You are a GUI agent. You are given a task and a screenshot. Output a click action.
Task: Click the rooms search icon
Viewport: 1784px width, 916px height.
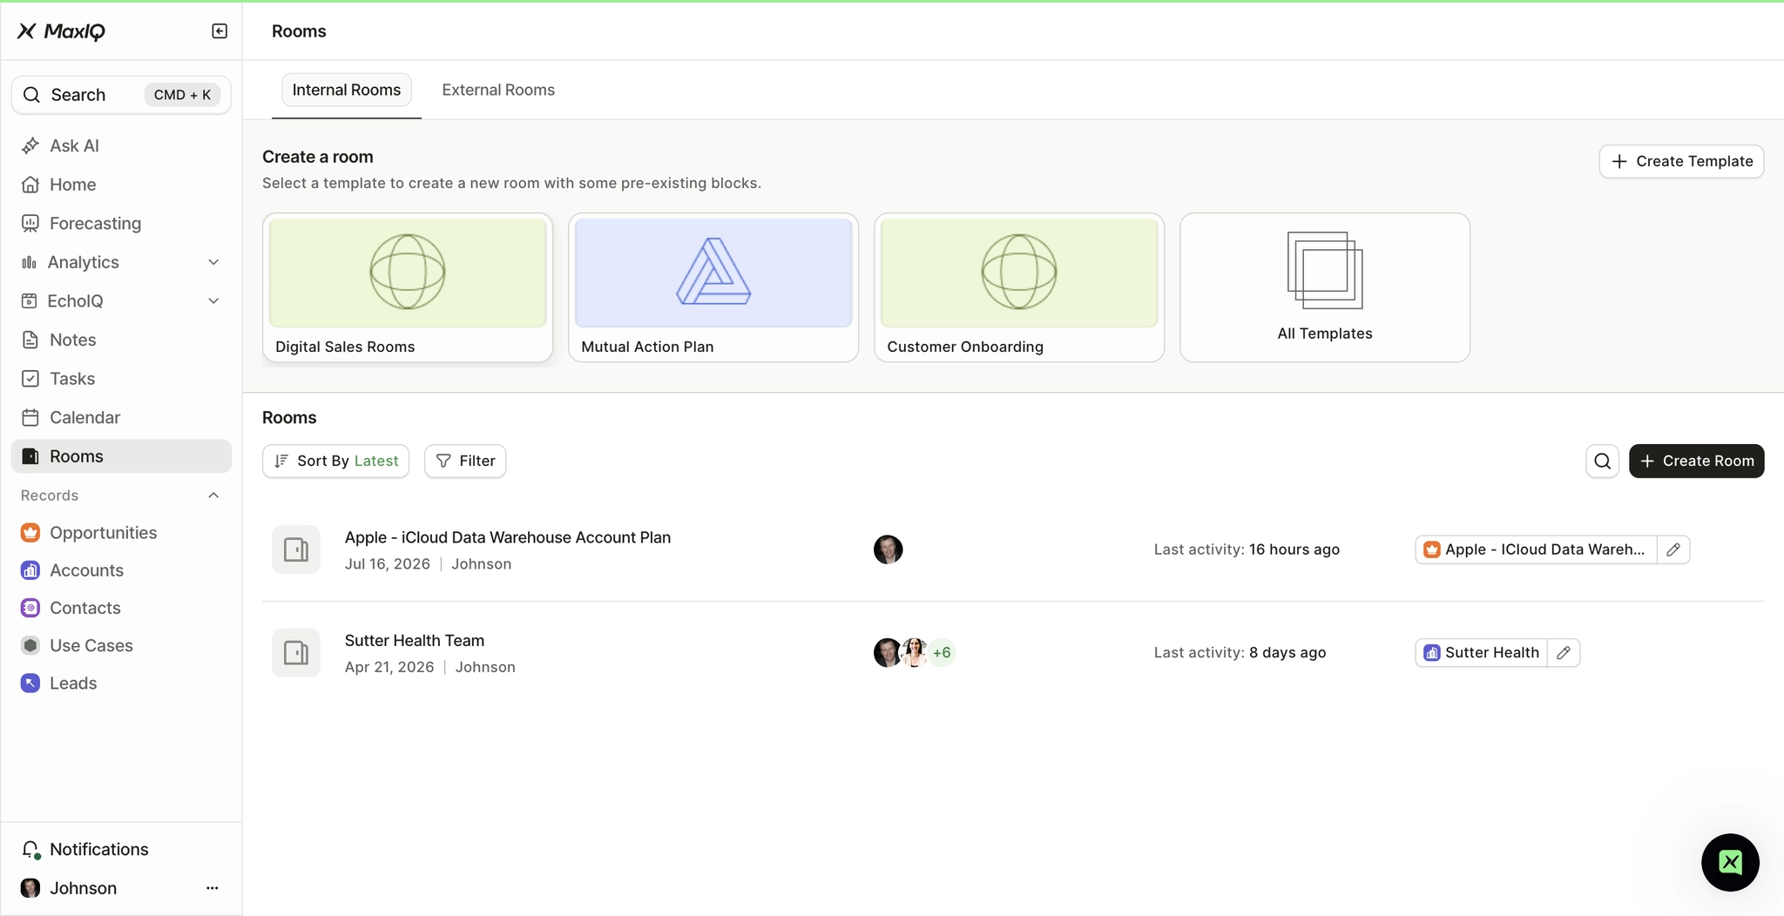click(x=1603, y=461)
